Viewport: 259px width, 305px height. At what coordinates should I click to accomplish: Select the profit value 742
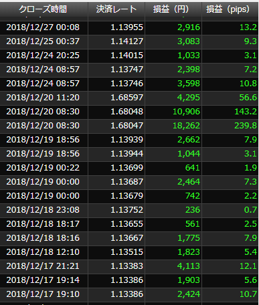pos(193,196)
